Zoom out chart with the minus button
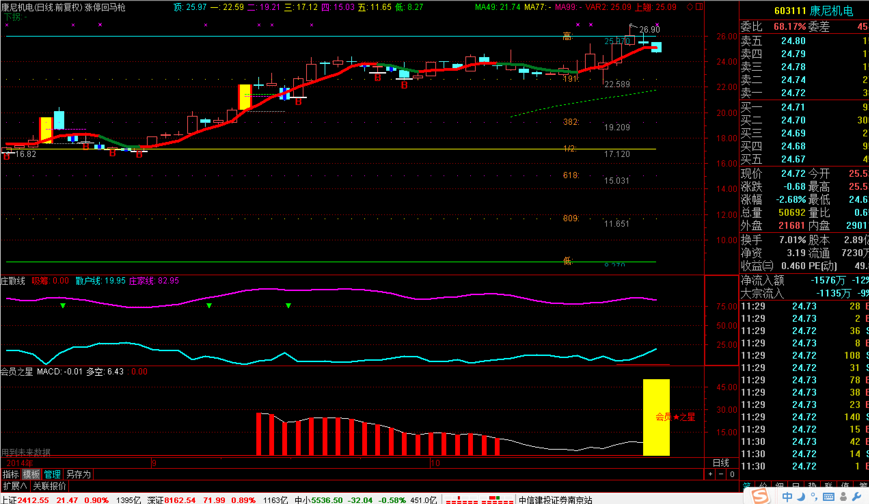Screen dimensions: 869x504 [721, 474]
